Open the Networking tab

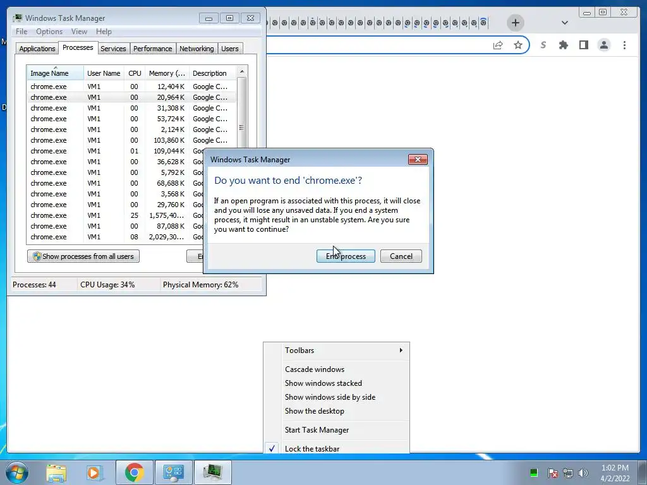point(197,48)
